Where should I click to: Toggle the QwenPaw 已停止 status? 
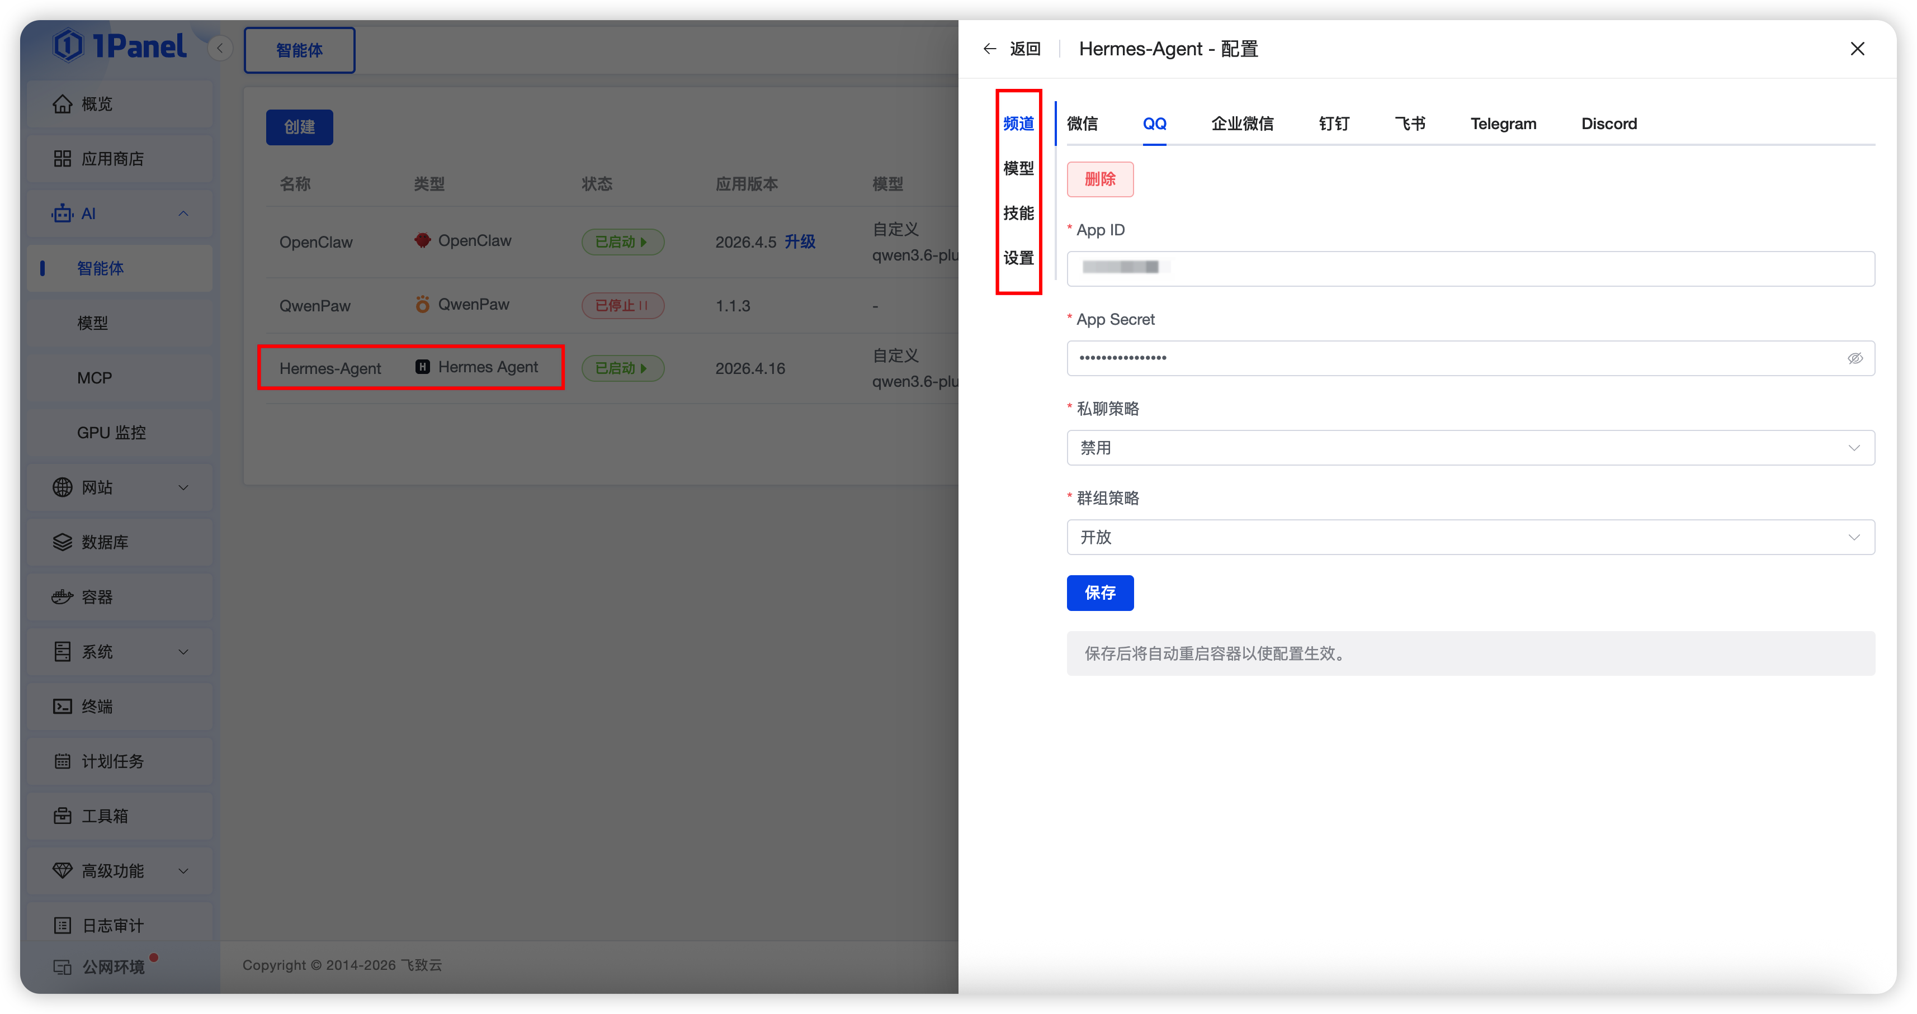pyautogui.click(x=622, y=306)
